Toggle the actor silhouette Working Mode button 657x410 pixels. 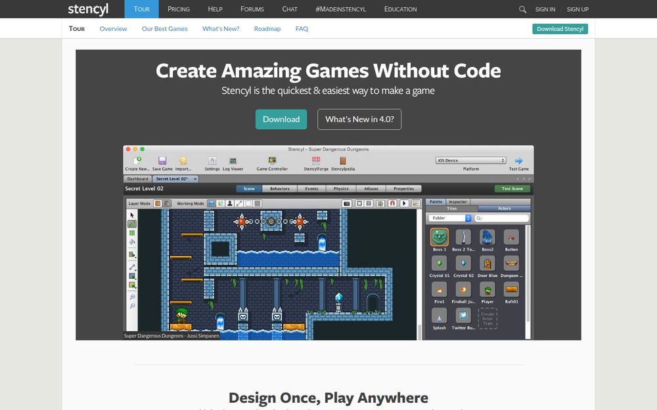pos(229,203)
